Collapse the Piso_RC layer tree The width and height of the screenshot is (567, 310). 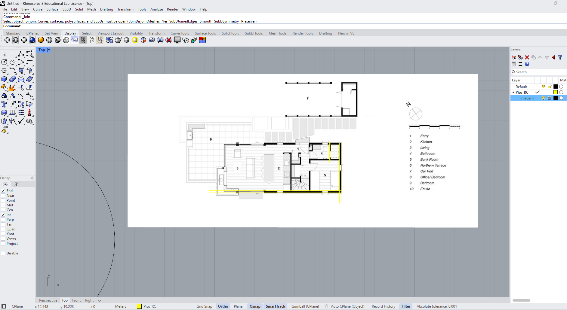pos(513,93)
